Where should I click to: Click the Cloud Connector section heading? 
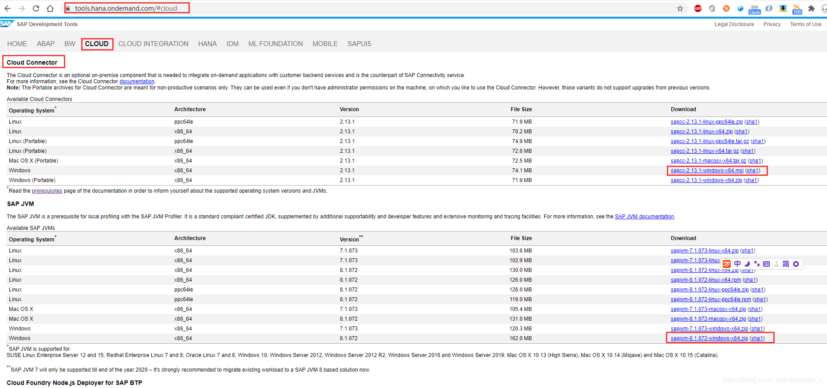(32, 62)
